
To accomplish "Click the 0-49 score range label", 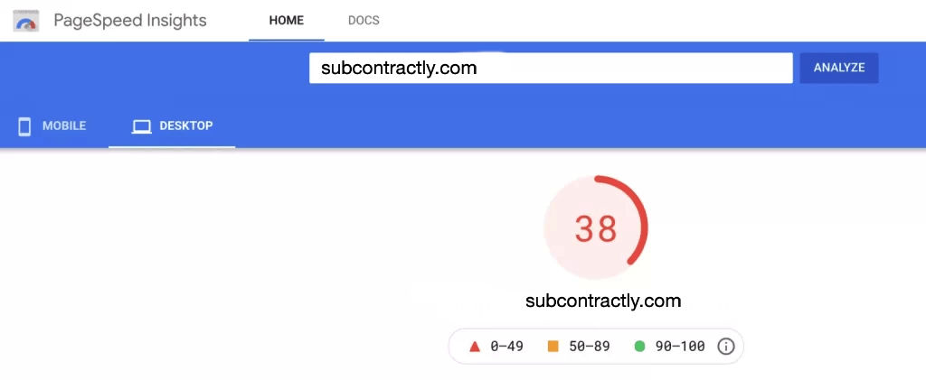I will 506,346.
